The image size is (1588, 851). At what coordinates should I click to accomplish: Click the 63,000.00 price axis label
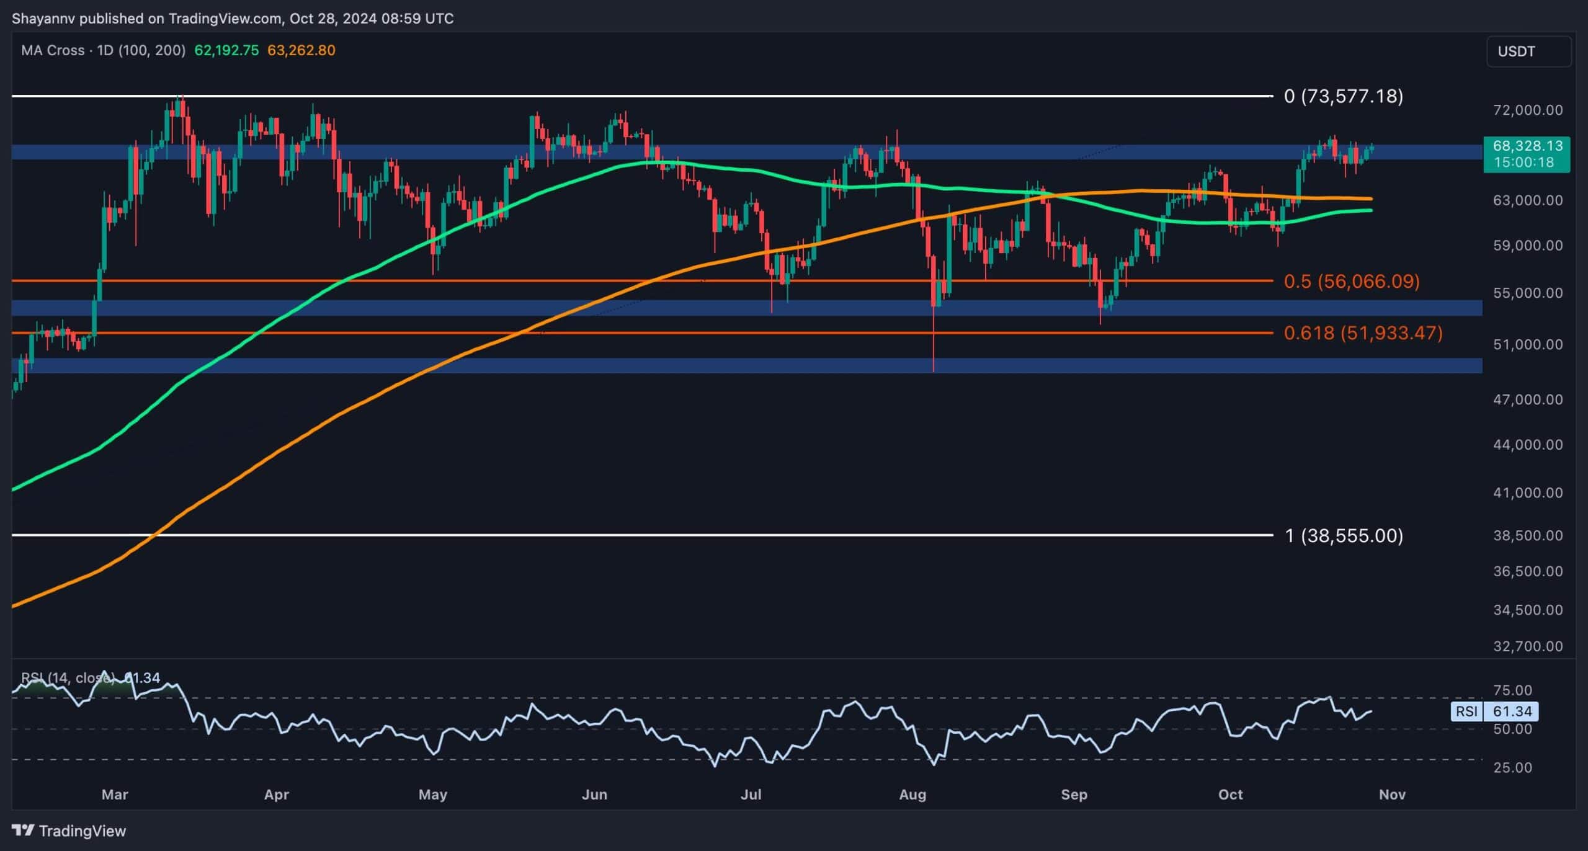(1527, 200)
